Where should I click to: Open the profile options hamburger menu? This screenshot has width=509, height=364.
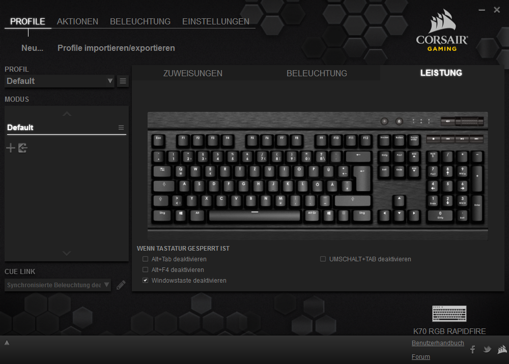click(123, 81)
